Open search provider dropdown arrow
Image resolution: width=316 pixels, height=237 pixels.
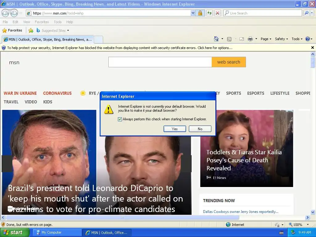pos(312,13)
